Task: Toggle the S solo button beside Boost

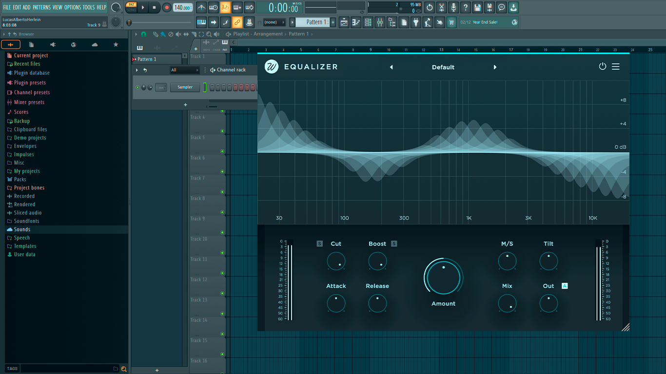Action: pyautogui.click(x=394, y=244)
